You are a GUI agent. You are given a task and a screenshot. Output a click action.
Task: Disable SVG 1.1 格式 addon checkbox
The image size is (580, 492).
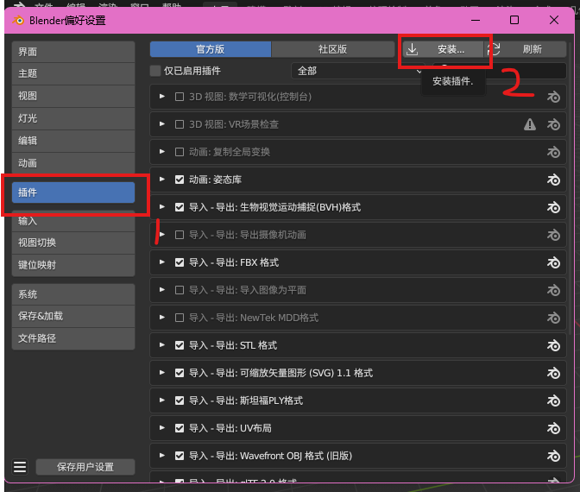[x=180, y=373]
